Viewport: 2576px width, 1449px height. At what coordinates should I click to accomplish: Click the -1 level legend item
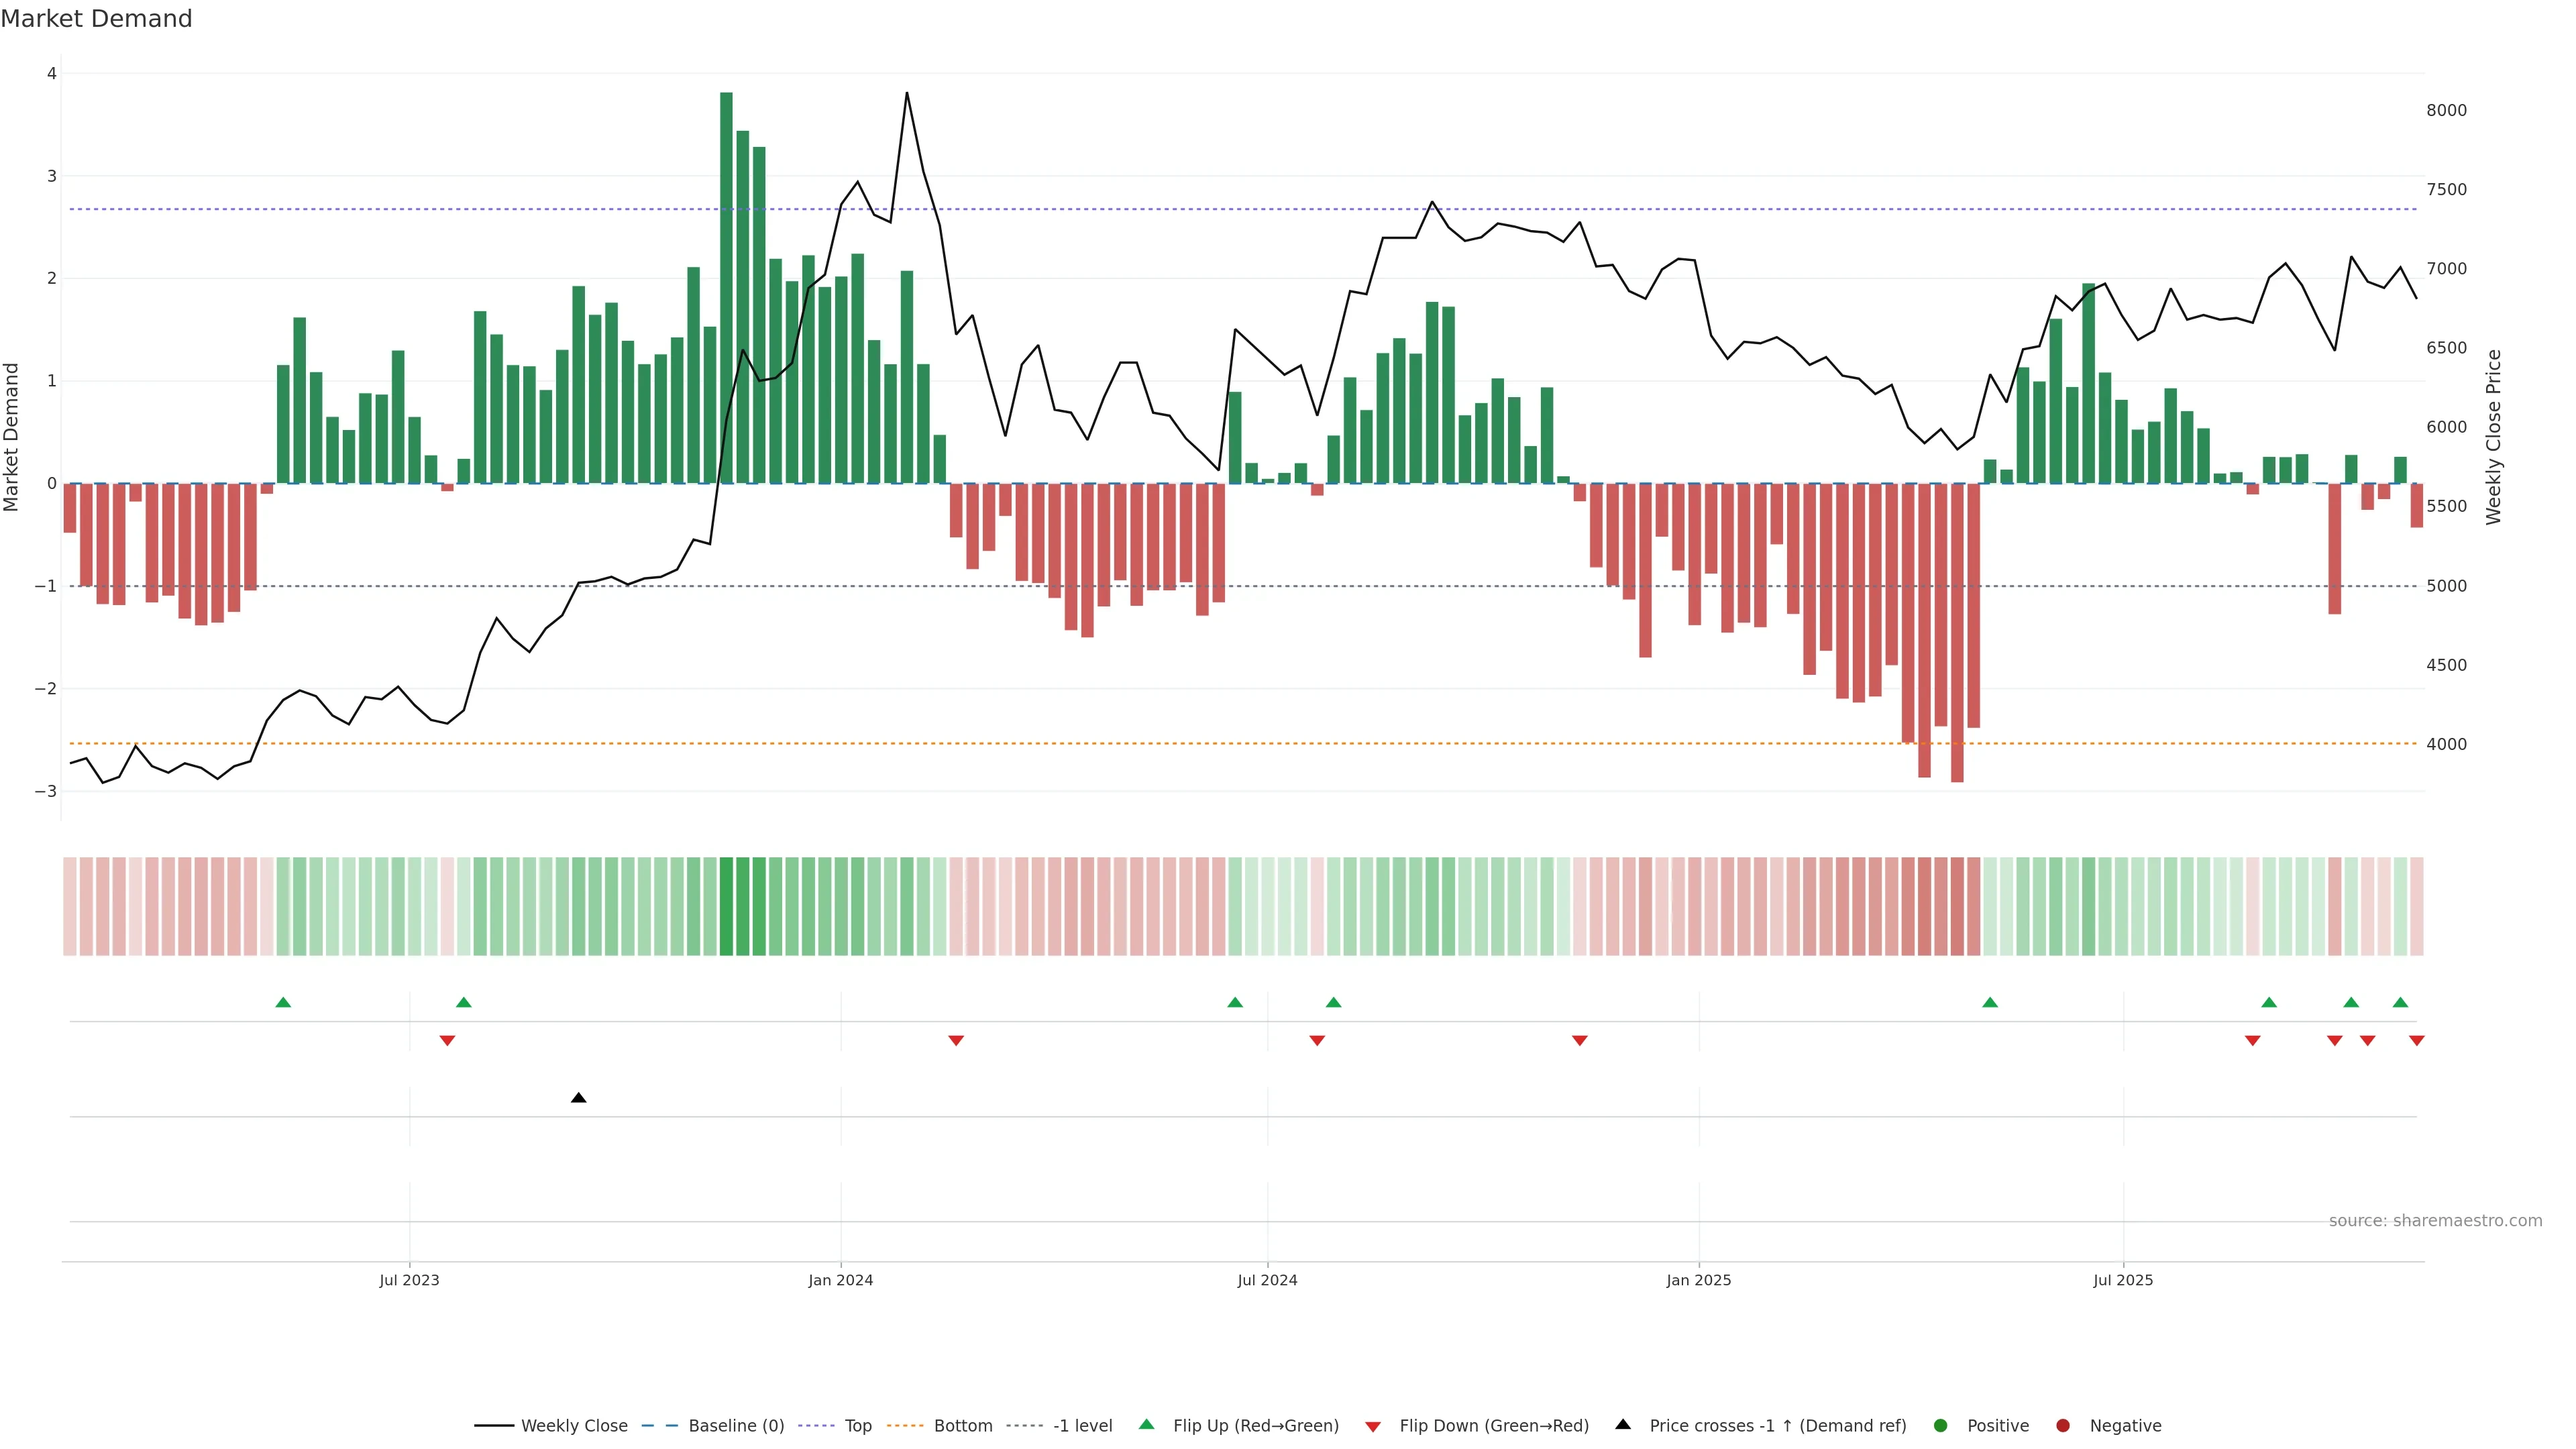[1082, 1426]
